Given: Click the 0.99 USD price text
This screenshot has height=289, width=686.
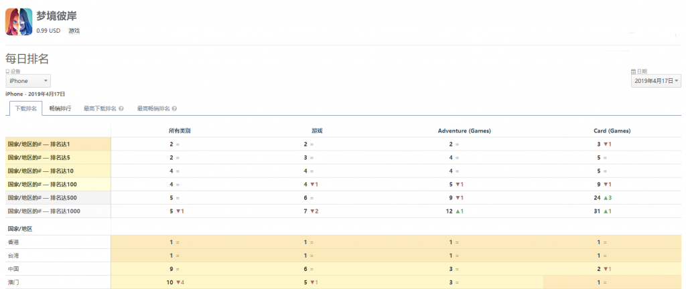Looking at the screenshot, I should click(48, 31).
